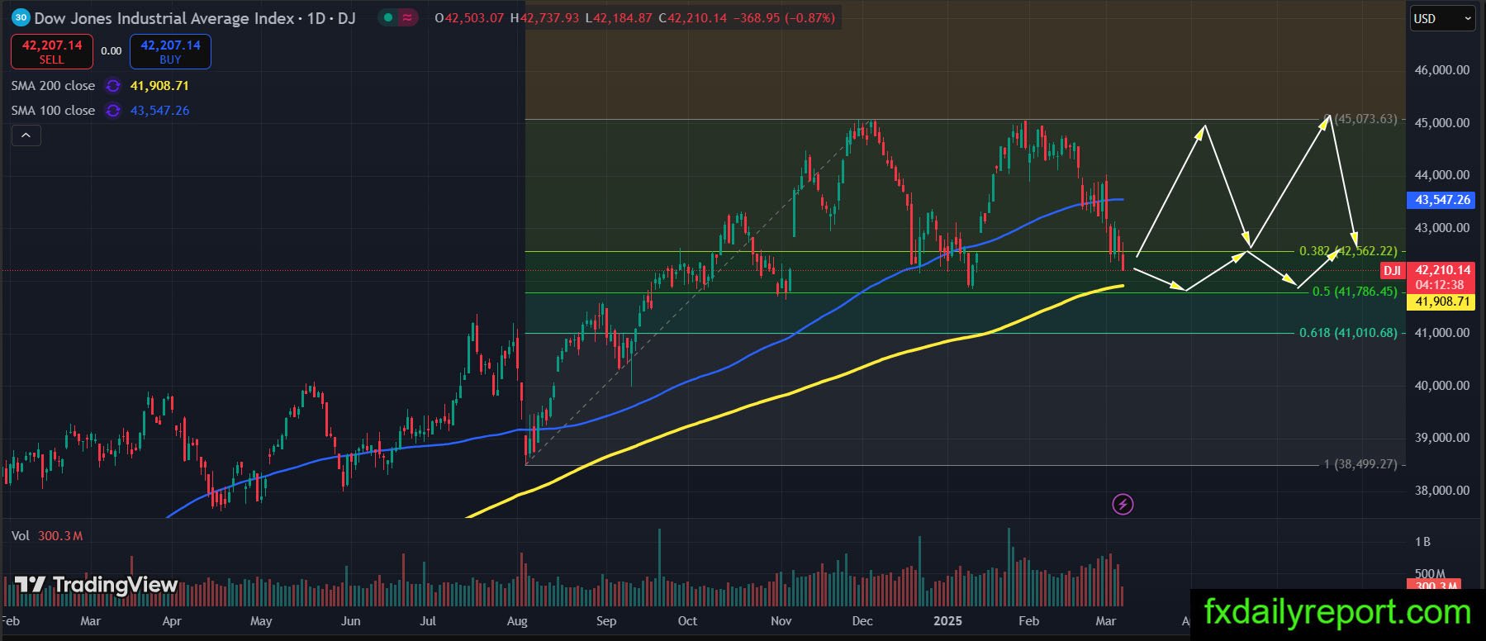Click the Vol 300.3M volume legend
The width and height of the screenshot is (1486, 641).
(x=47, y=536)
